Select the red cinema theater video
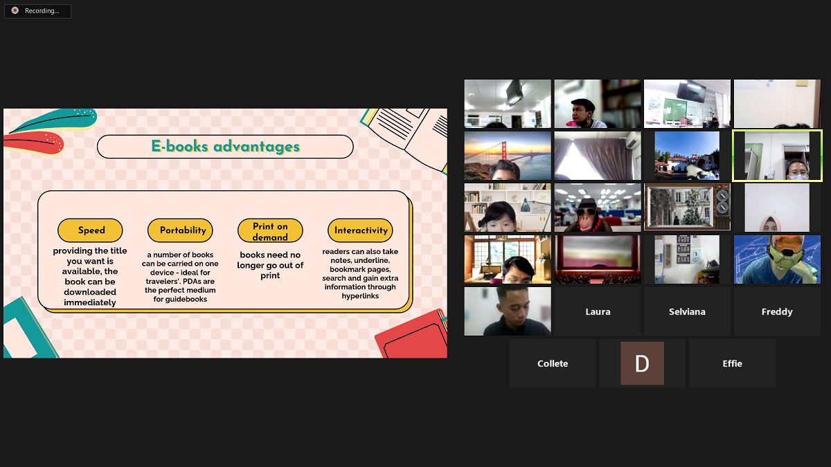Screen dimensions: 831x467 click(598, 259)
